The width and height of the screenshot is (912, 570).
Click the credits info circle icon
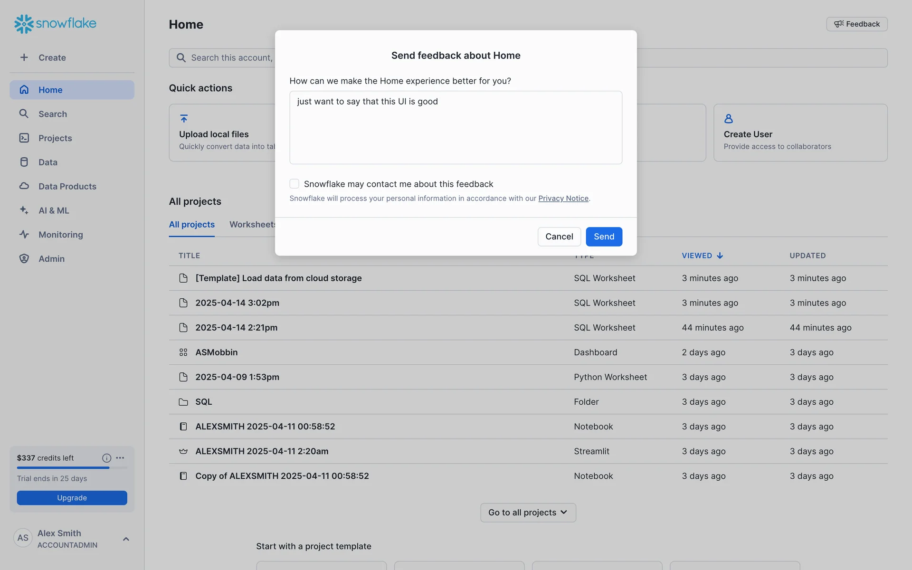pos(106,458)
